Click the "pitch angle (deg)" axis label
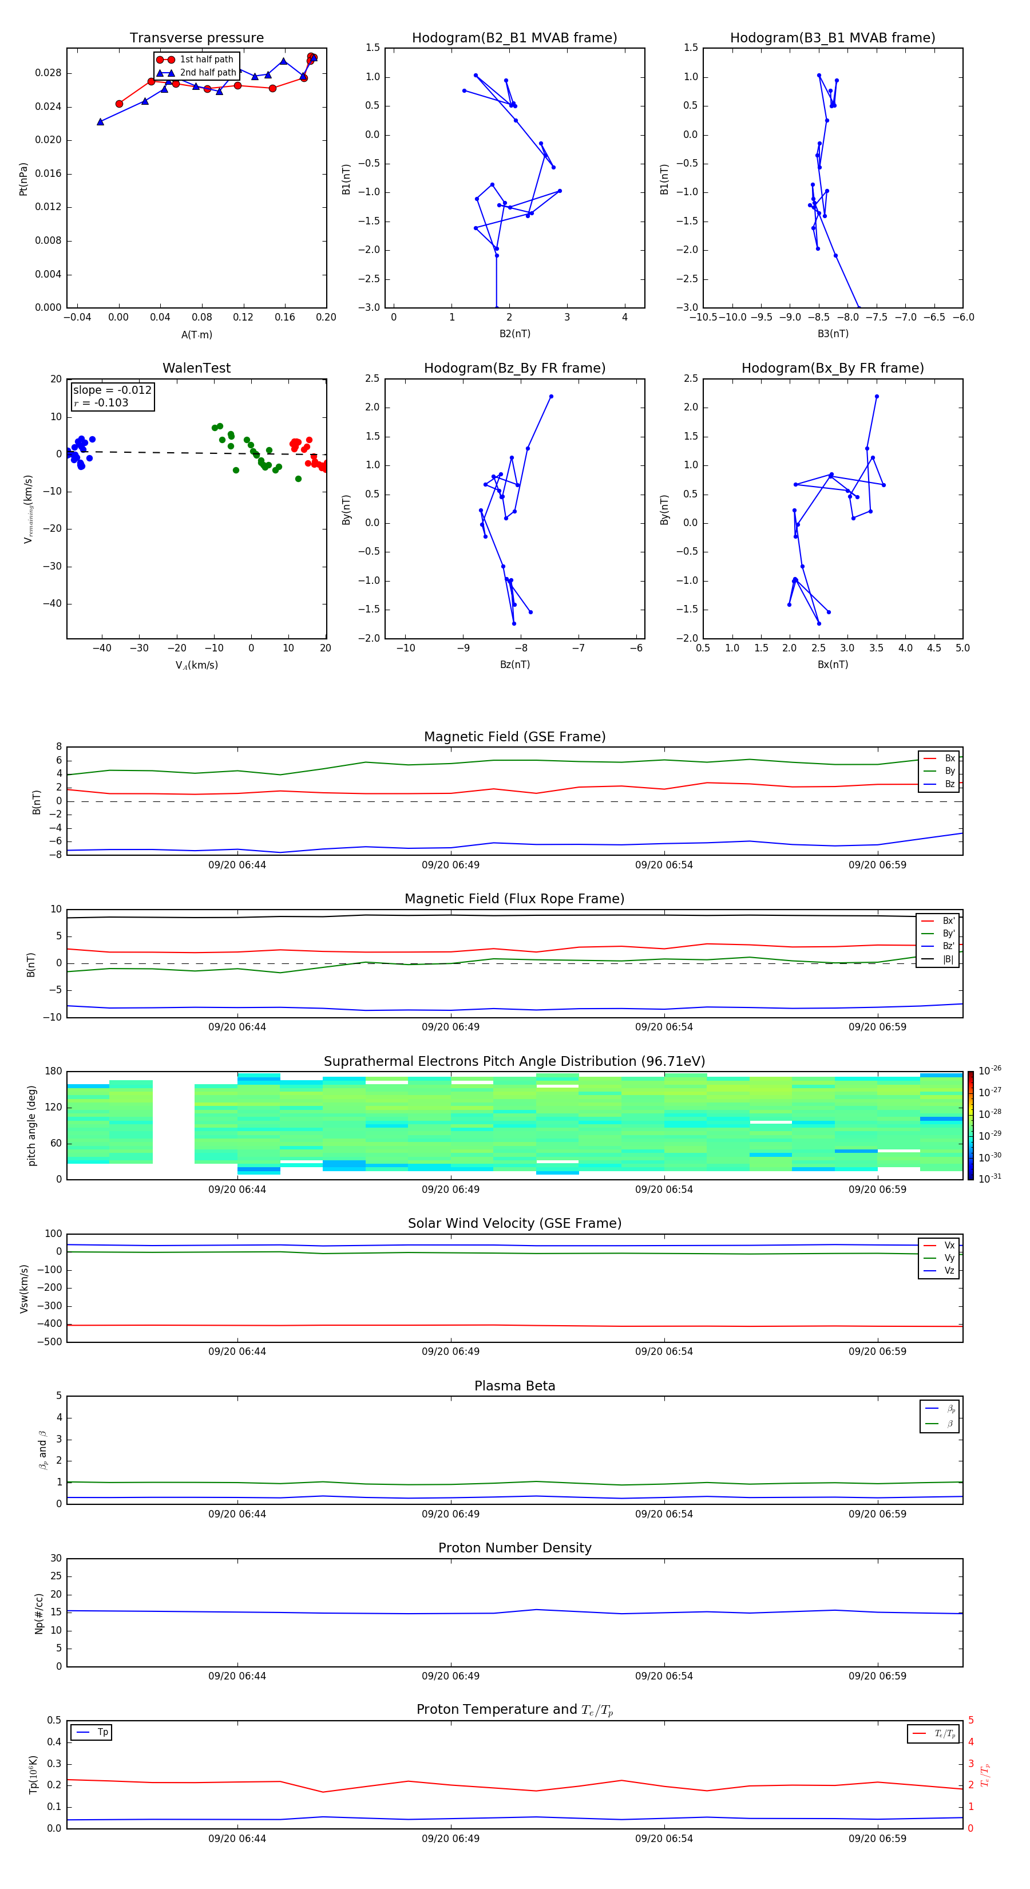 pos(31,1125)
